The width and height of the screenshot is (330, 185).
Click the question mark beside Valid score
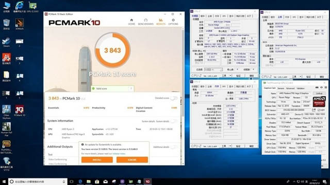[131, 88]
